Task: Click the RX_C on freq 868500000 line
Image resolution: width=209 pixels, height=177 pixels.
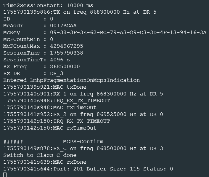Action: (x=83, y=148)
